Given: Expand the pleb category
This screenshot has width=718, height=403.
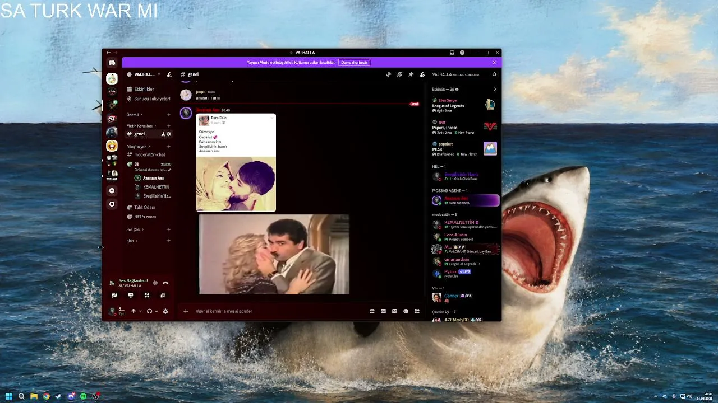Looking at the screenshot, I should coord(132,241).
